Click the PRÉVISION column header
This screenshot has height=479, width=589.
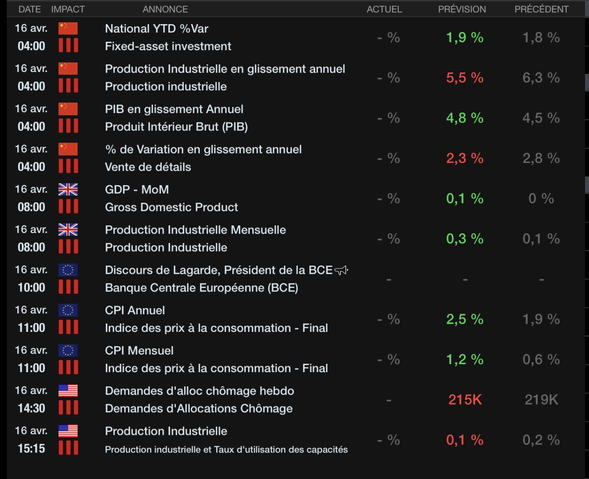coord(462,9)
